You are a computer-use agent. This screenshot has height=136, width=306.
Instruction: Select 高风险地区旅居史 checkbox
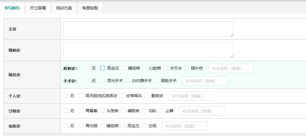tap(81, 96)
